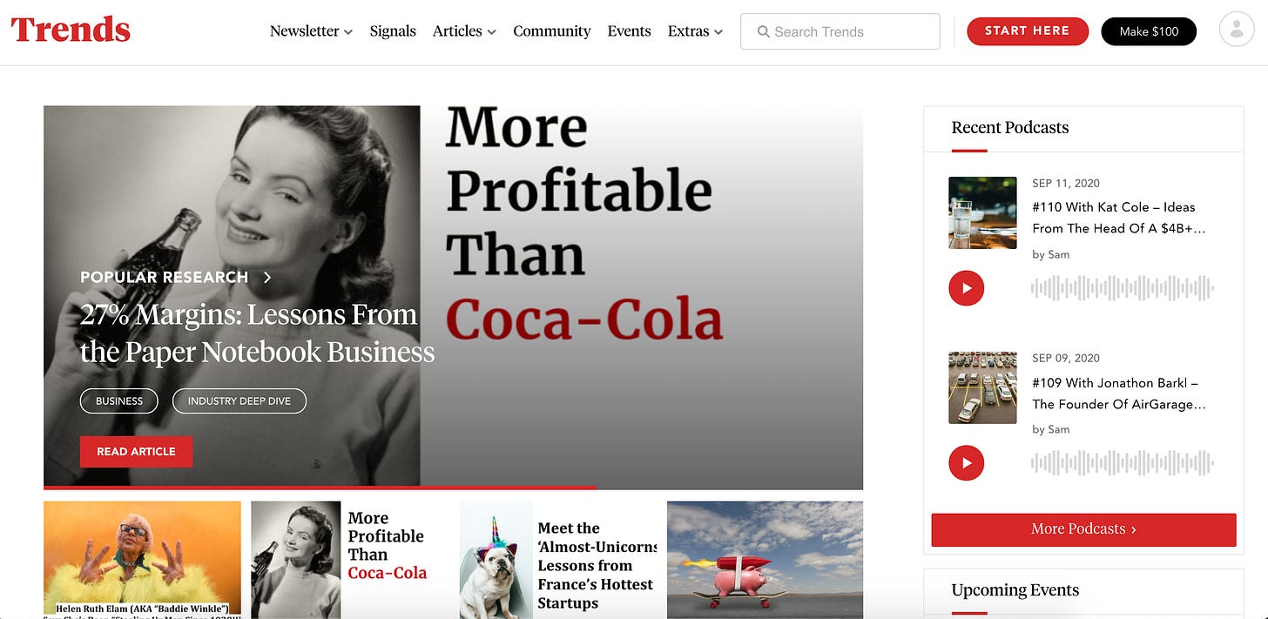1268x619 pixels.
Task: Open the 27% Margins article headline
Action: (257, 333)
